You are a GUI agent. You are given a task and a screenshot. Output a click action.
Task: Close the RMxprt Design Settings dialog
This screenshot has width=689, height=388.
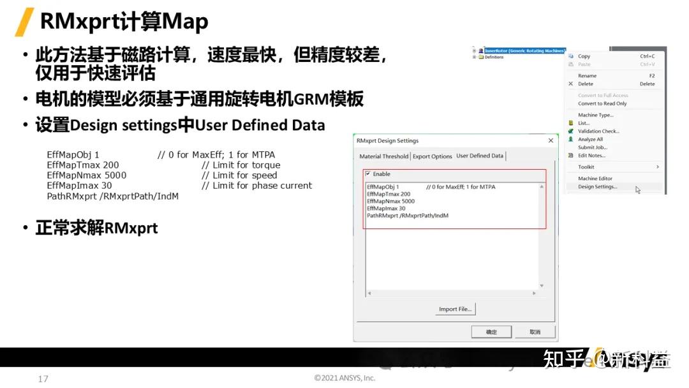[551, 140]
